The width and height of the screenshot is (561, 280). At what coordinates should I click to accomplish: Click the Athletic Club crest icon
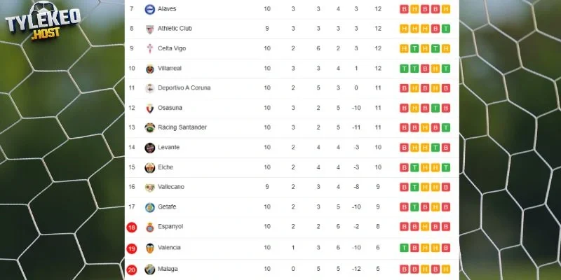pos(149,29)
